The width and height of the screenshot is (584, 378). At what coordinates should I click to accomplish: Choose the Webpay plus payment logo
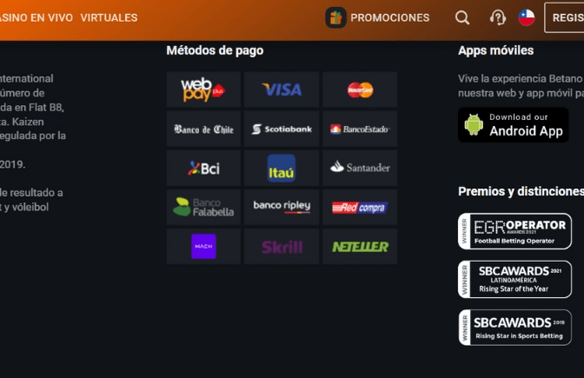[x=203, y=90]
